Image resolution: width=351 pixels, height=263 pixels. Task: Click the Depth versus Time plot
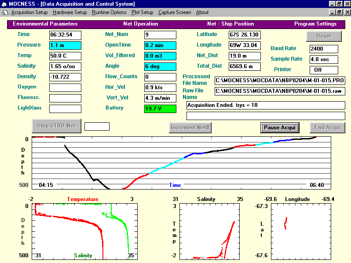[181, 163]
